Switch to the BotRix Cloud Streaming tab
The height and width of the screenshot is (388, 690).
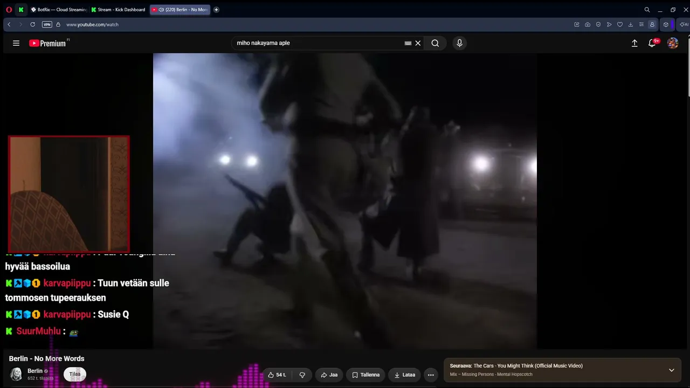[x=58, y=10]
